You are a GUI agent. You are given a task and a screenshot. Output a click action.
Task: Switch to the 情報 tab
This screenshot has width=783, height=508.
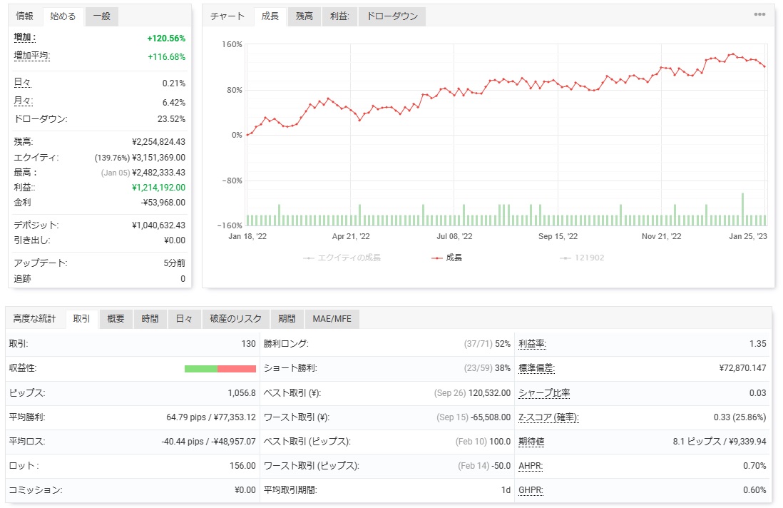tap(24, 16)
